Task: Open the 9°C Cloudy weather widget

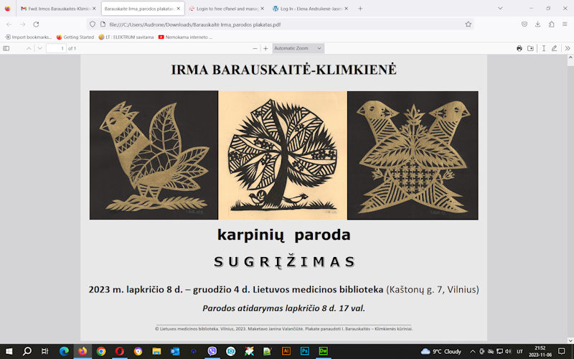Action: point(441,351)
